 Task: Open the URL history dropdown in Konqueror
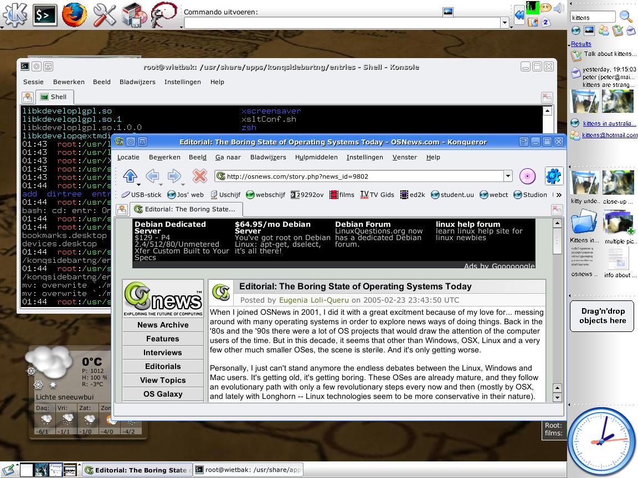508,176
